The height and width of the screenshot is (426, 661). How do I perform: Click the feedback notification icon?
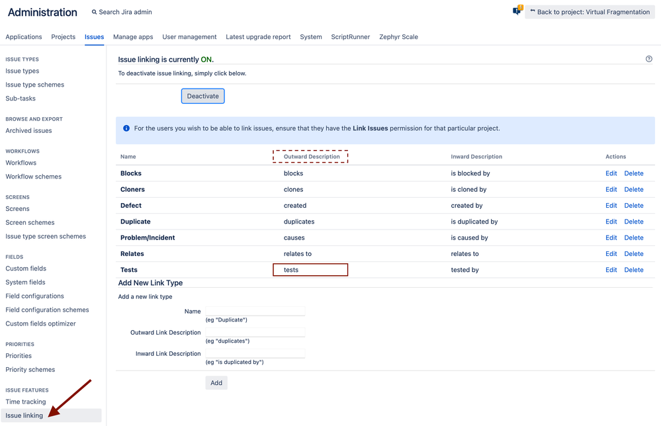point(517,11)
